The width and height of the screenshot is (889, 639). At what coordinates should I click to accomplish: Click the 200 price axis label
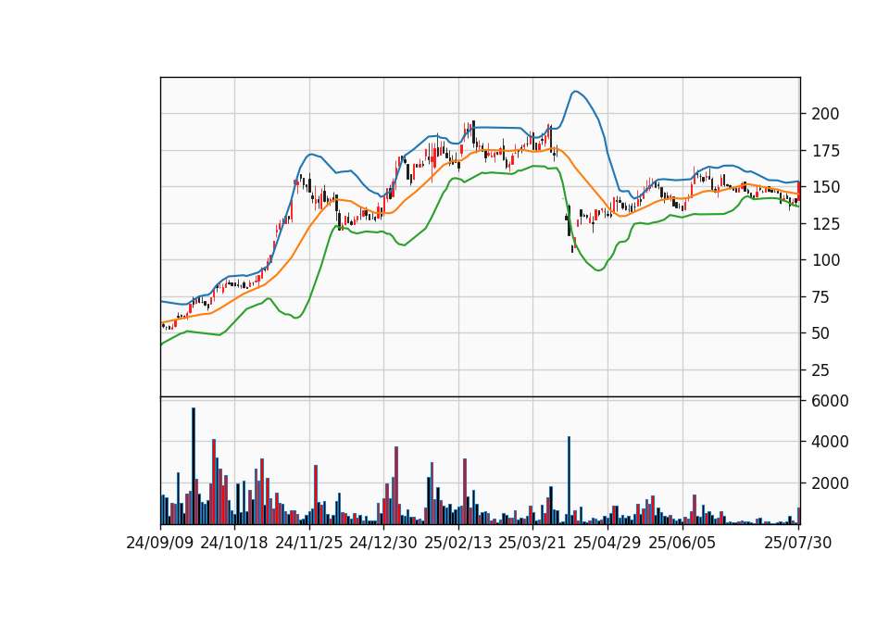pos(825,114)
